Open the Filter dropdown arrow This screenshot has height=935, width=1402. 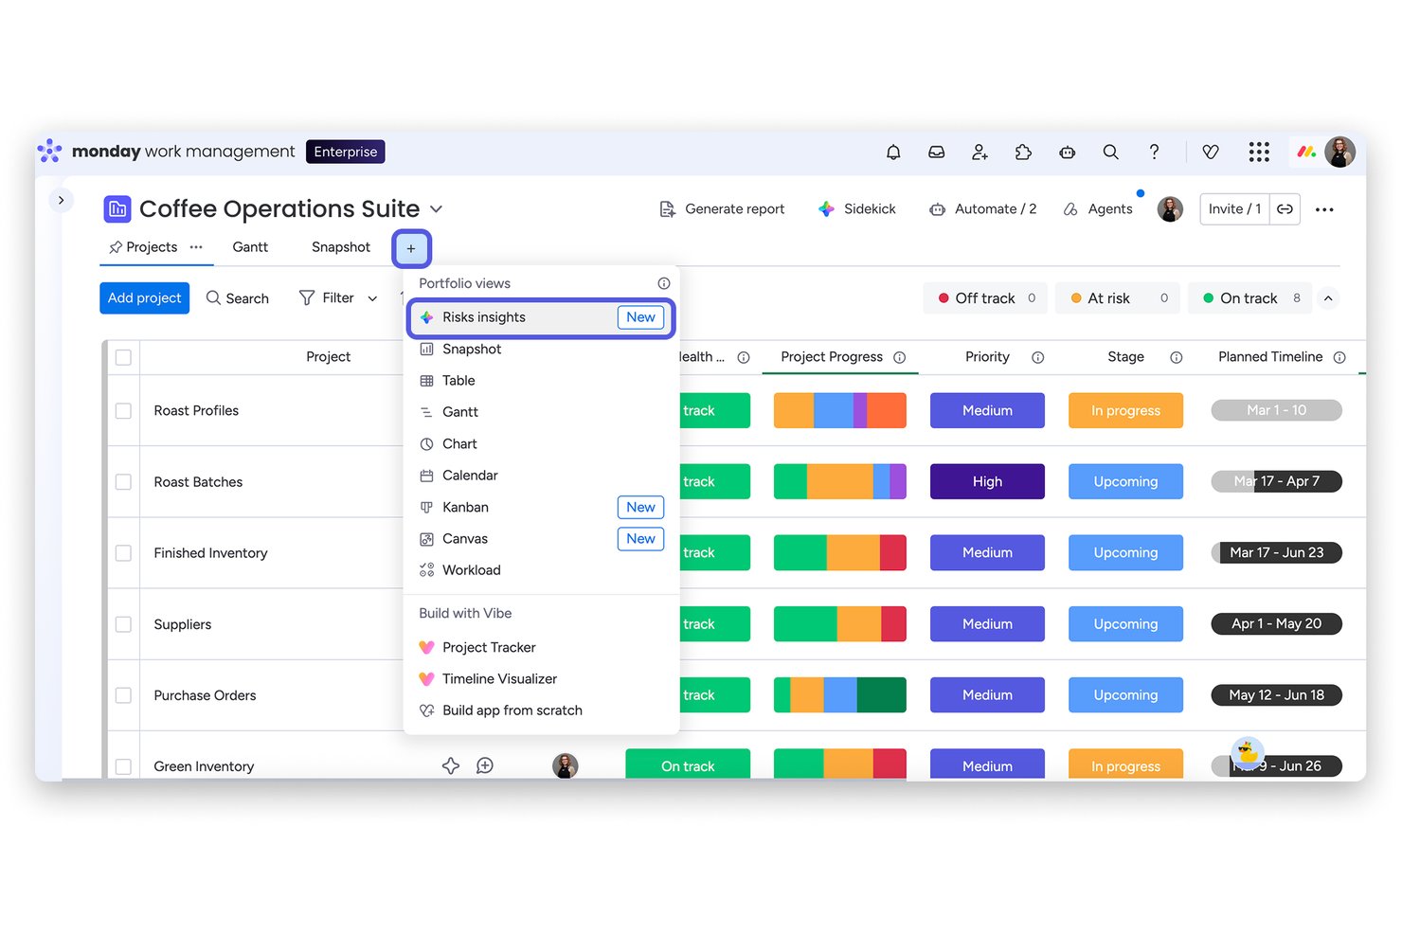click(372, 298)
